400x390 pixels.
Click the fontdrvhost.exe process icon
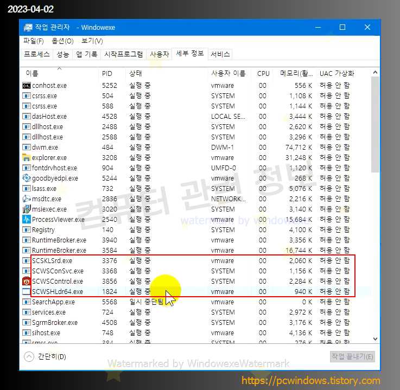click(26, 168)
